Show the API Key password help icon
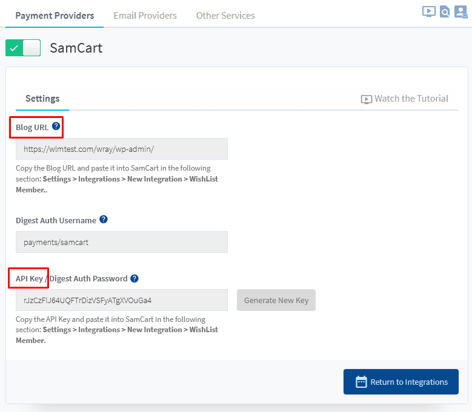Image resolution: width=472 pixels, height=412 pixels. pyautogui.click(x=135, y=278)
